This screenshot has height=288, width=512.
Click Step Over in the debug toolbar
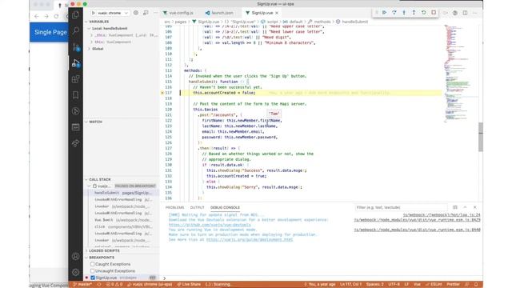coord(394,13)
